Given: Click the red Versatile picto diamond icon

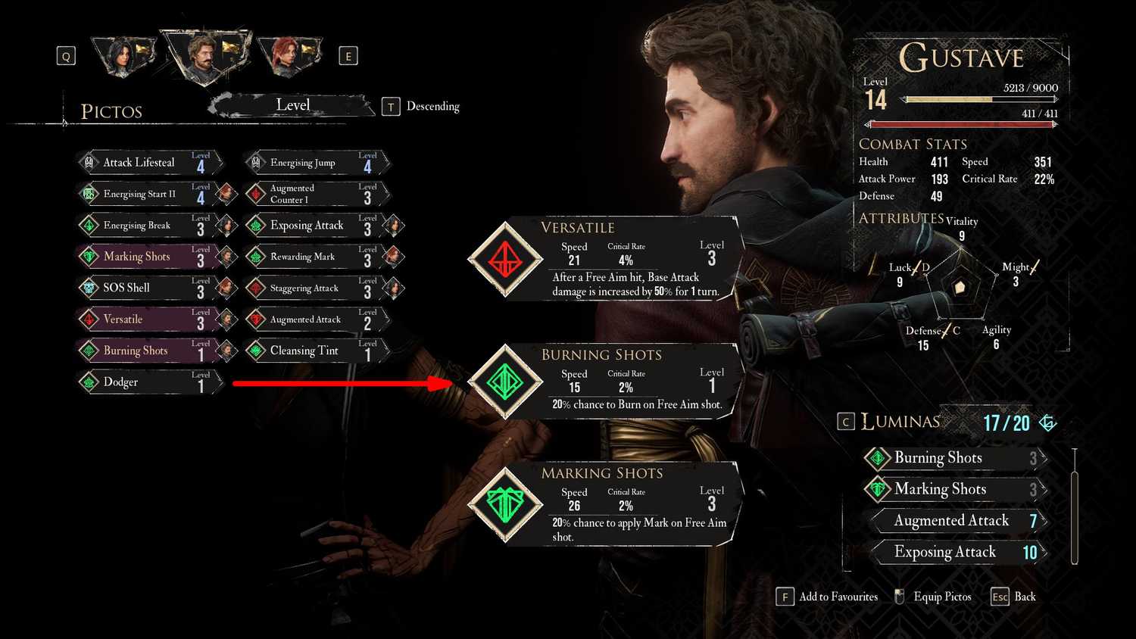Looking at the screenshot, I should [x=505, y=259].
